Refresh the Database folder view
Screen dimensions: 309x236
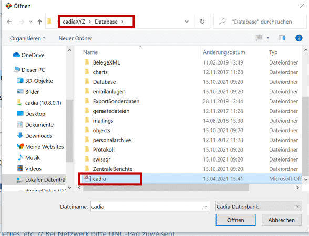coord(202,22)
